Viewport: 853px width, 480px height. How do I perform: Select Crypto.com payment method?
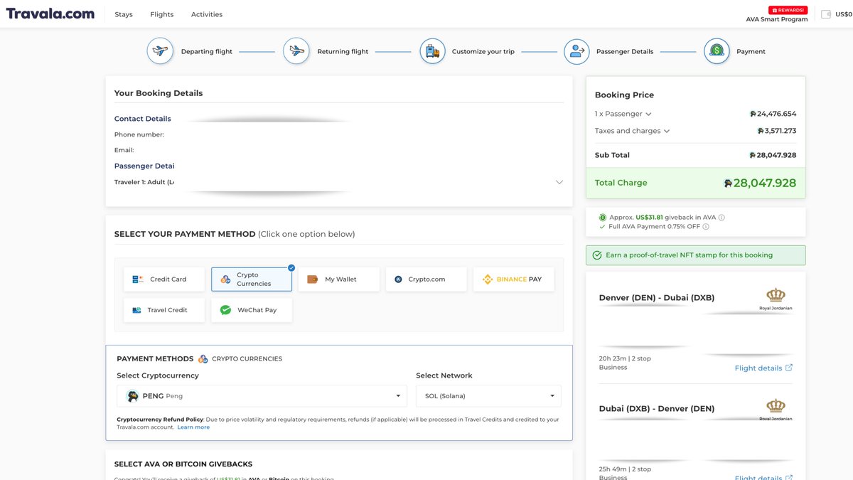(x=426, y=279)
